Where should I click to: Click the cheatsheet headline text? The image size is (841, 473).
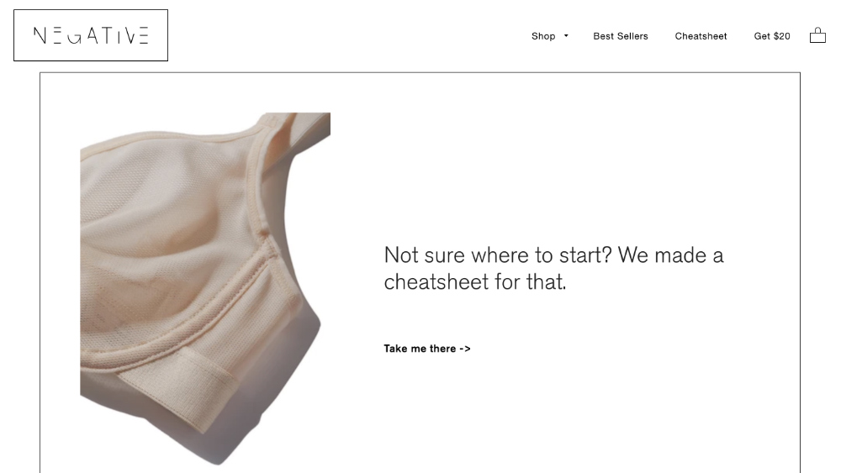click(553, 268)
